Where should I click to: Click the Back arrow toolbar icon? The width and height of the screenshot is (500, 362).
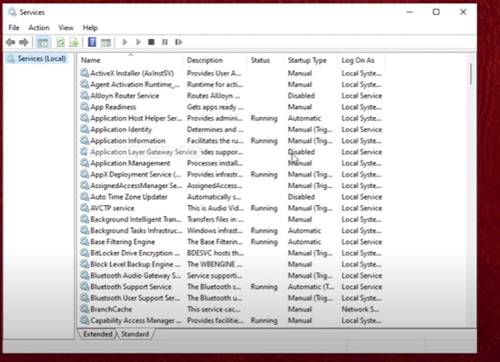(11, 42)
